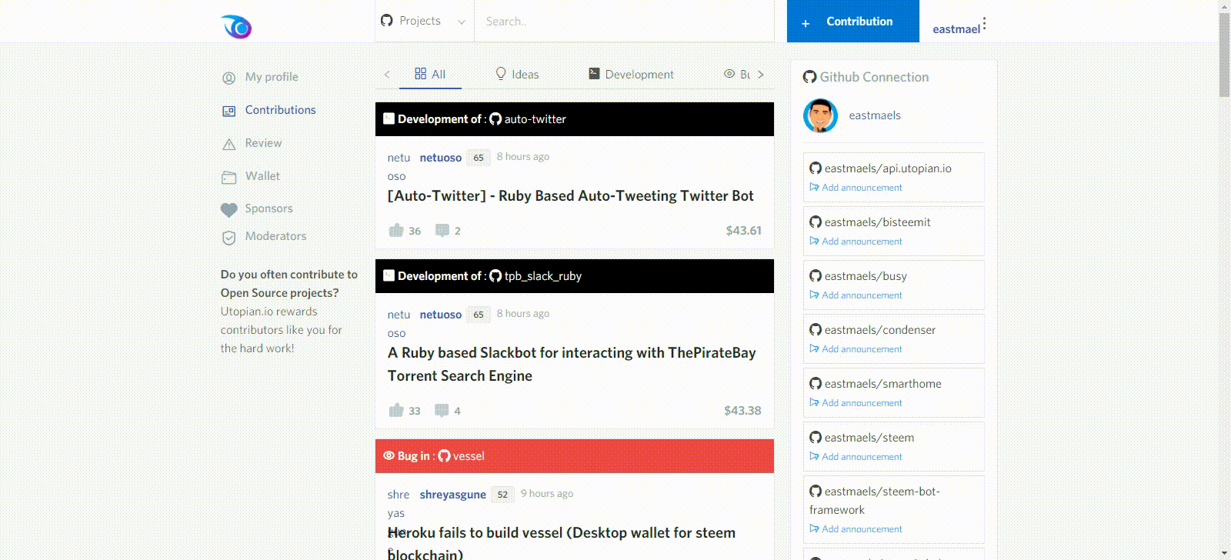Screen dimensions: 1231x560
Task: Switch to the Ideas tab
Action: 517,74
